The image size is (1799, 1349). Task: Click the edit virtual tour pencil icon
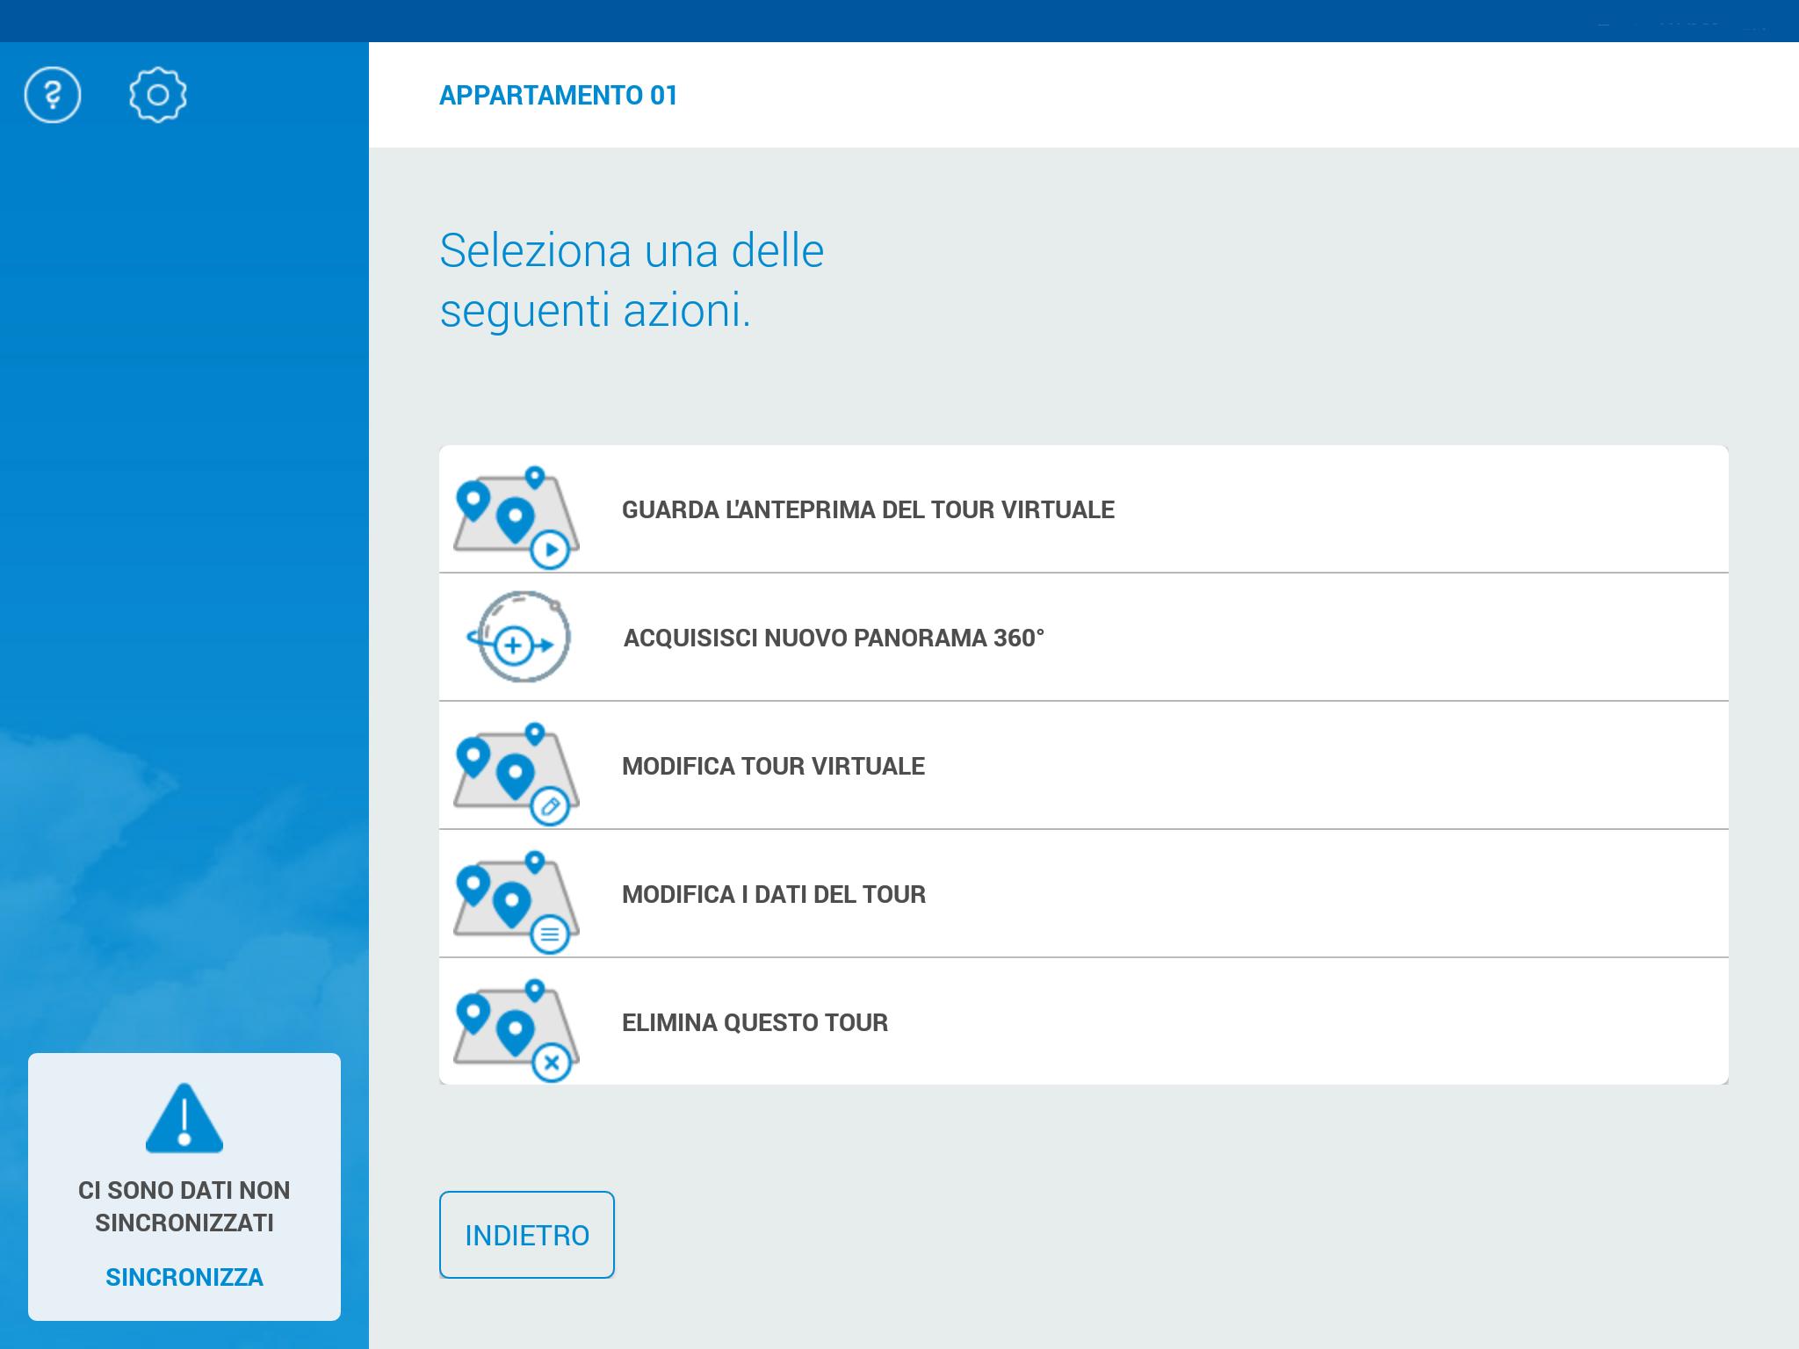coord(516,775)
